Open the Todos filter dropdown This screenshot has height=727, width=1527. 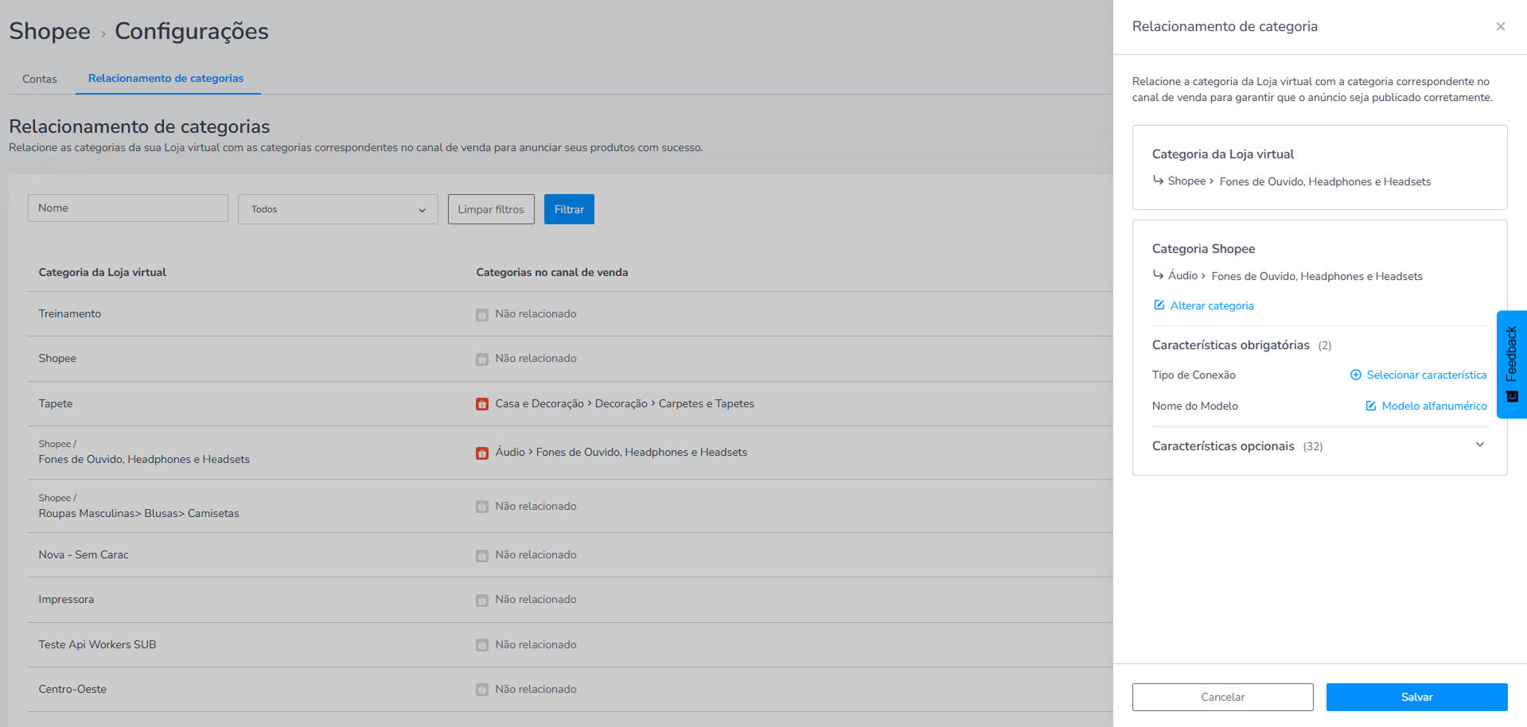338,209
